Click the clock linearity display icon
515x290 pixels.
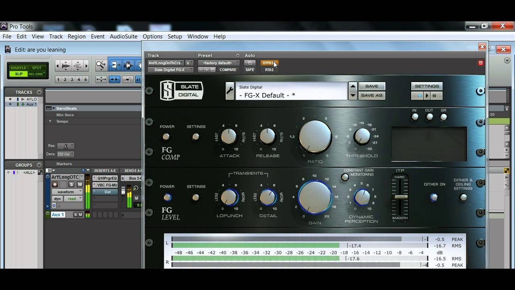click(x=84, y=170)
